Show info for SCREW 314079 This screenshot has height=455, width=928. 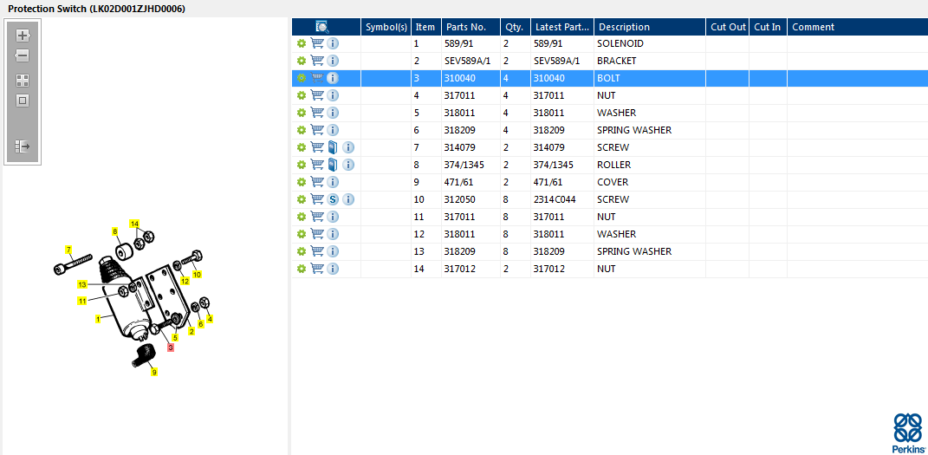(348, 147)
